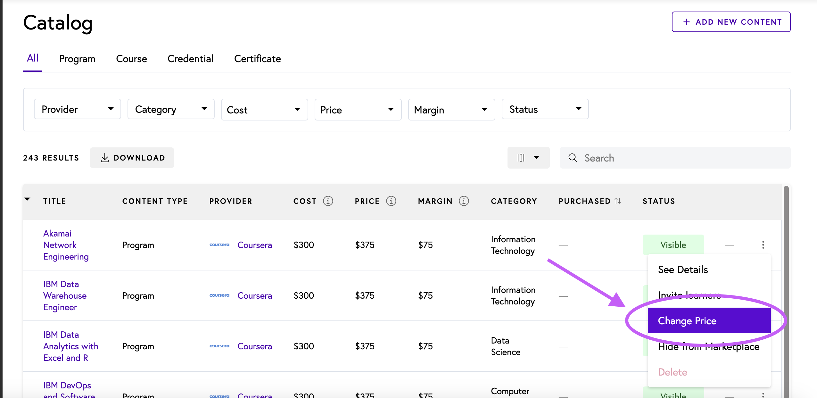
Task: Click into the Search field
Action: [x=675, y=158]
